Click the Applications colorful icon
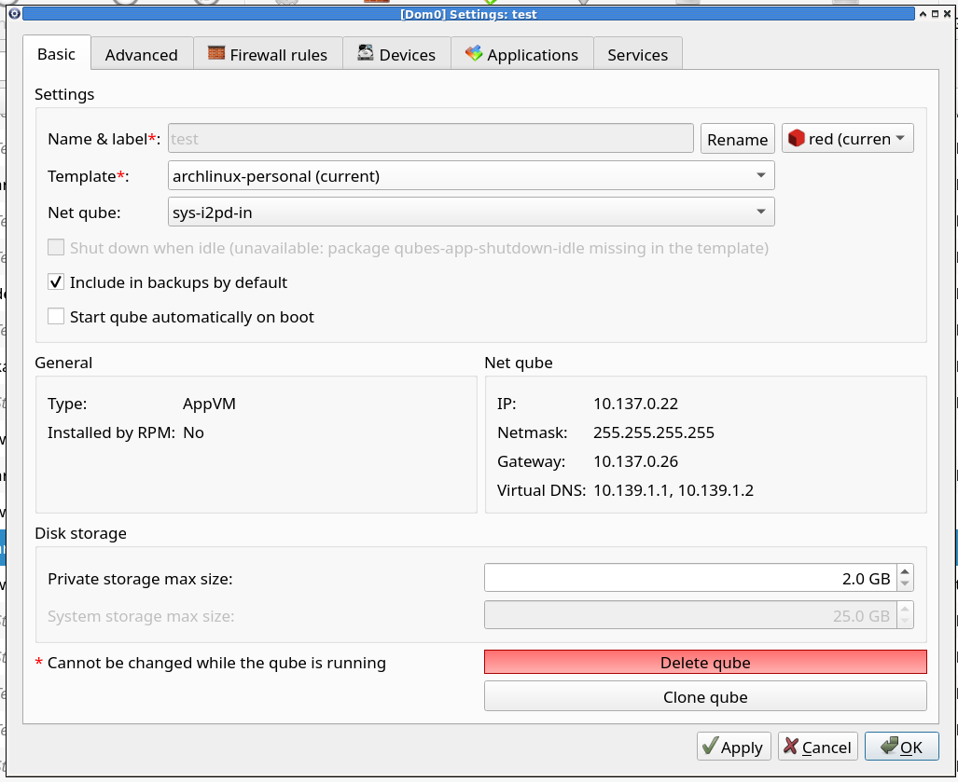This screenshot has width=958, height=782. point(474,53)
